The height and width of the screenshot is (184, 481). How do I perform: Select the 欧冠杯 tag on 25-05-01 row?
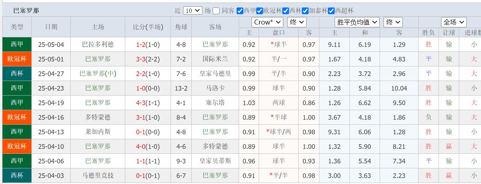pyautogui.click(x=17, y=59)
